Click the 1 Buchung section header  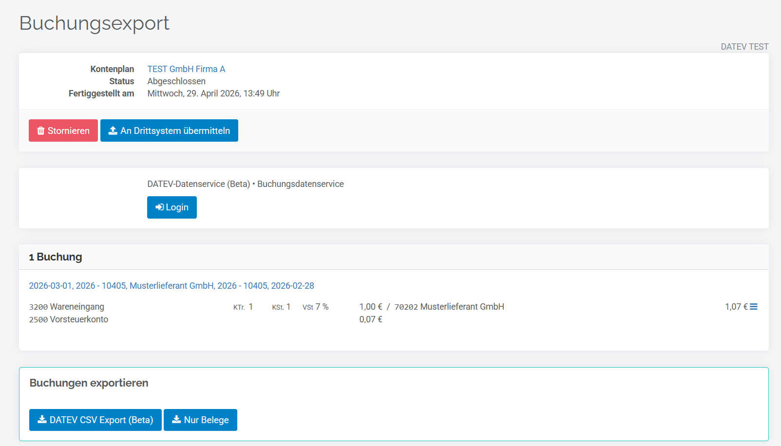(x=56, y=257)
